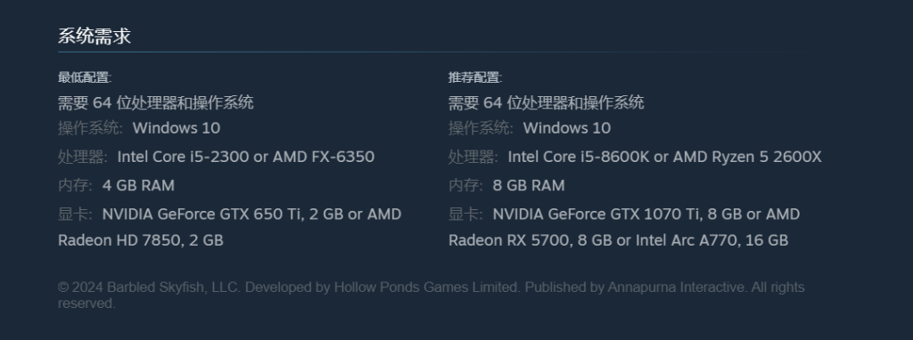
Task: Click the recommended 显卡 label
Action: point(465,214)
